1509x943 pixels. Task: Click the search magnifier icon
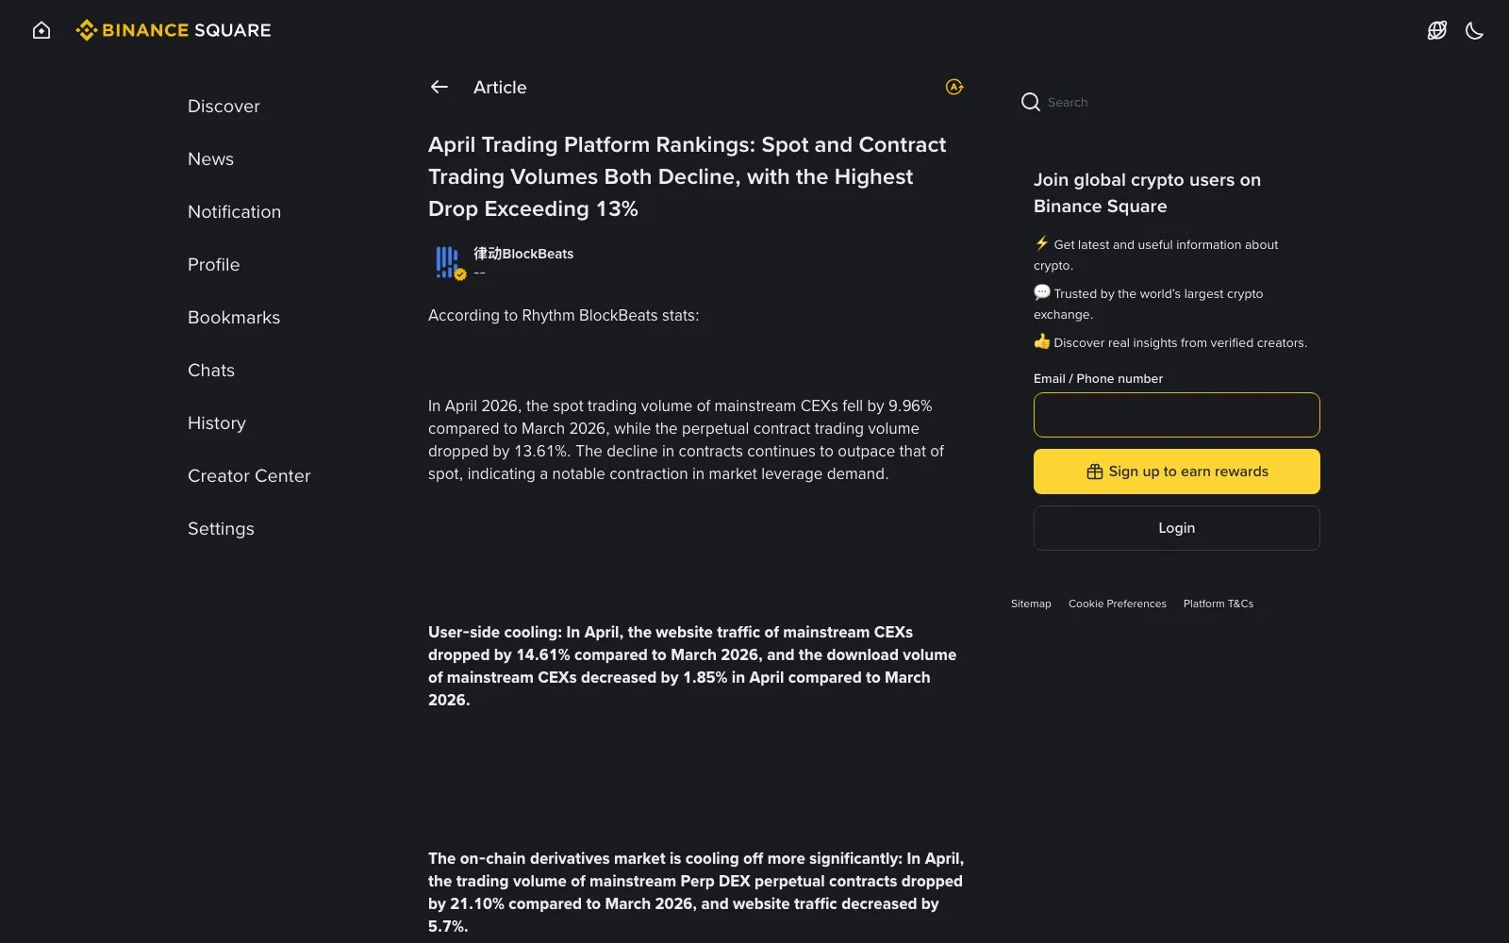click(x=1030, y=102)
